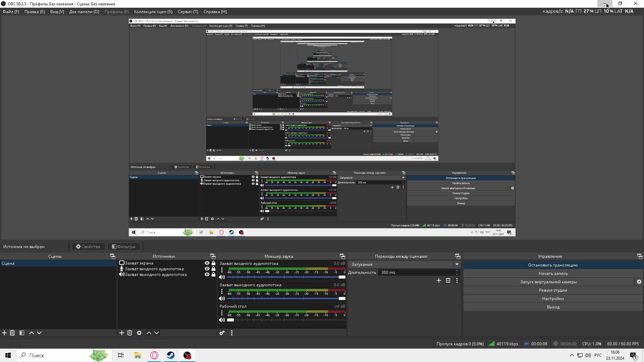Open transition properties three dots menu
Screen dimensions: 644x362
click(457, 281)
